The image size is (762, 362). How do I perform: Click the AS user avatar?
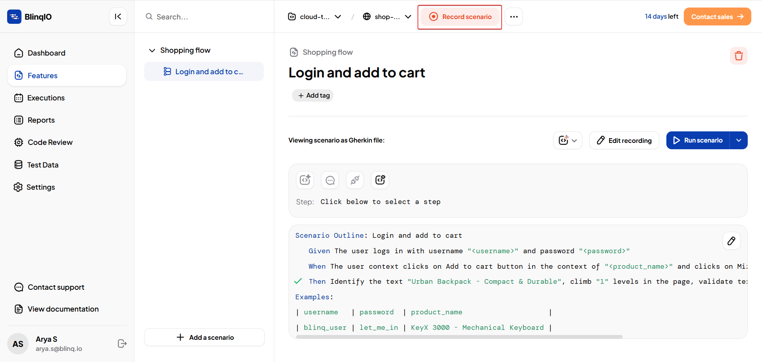[x=18, y=344]
